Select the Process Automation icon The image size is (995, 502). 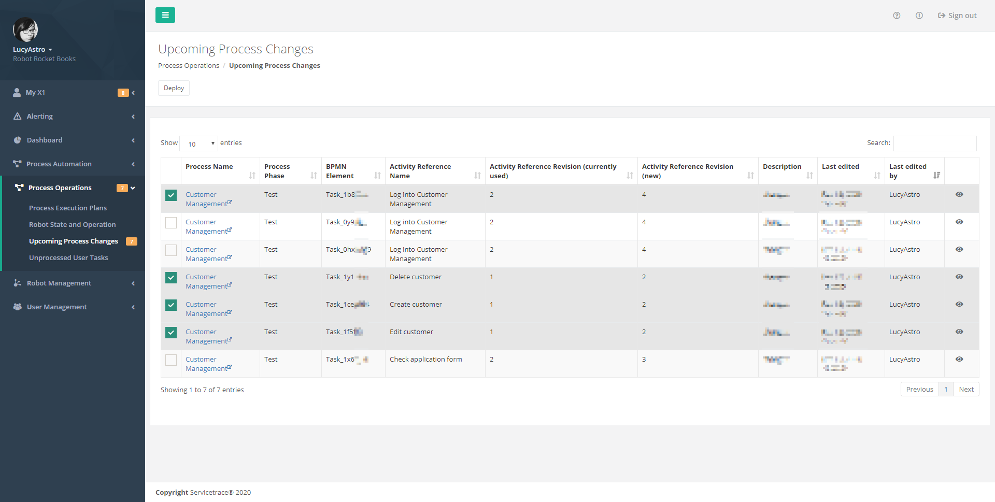17,164
